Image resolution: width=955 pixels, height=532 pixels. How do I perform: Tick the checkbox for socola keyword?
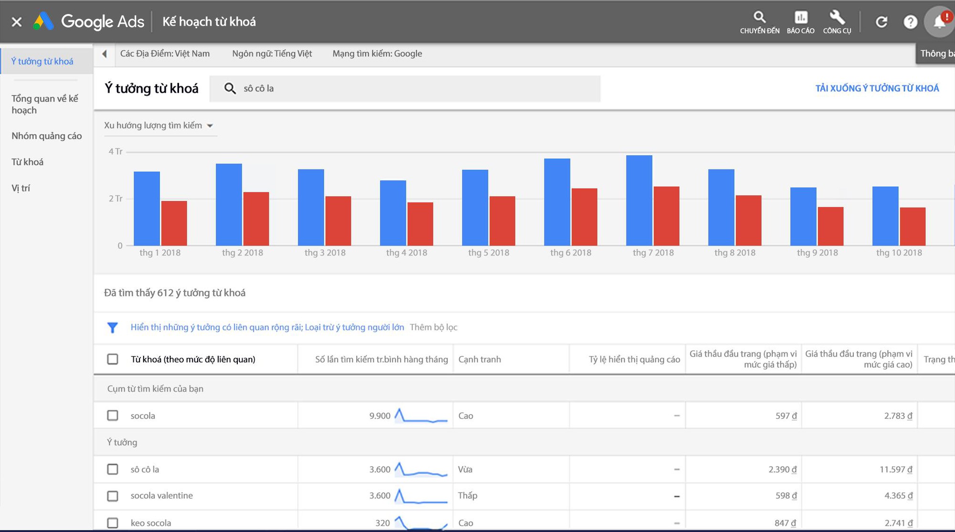(x=113, y=415)
